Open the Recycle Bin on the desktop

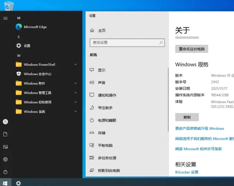point(9,6)
